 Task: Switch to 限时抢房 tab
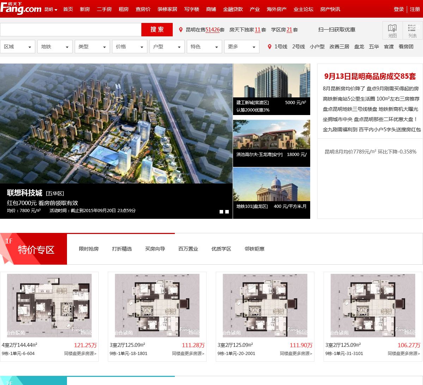89,249
